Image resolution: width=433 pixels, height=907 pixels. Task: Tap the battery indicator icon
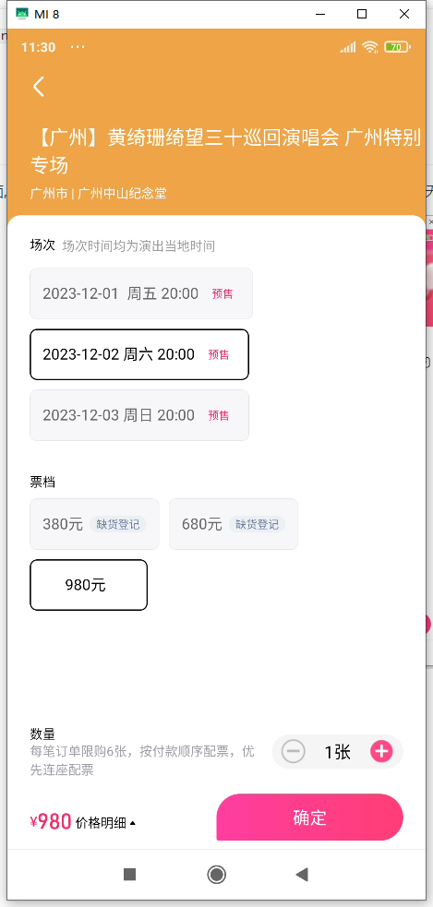pyautogui.click(x=398, y=47)
